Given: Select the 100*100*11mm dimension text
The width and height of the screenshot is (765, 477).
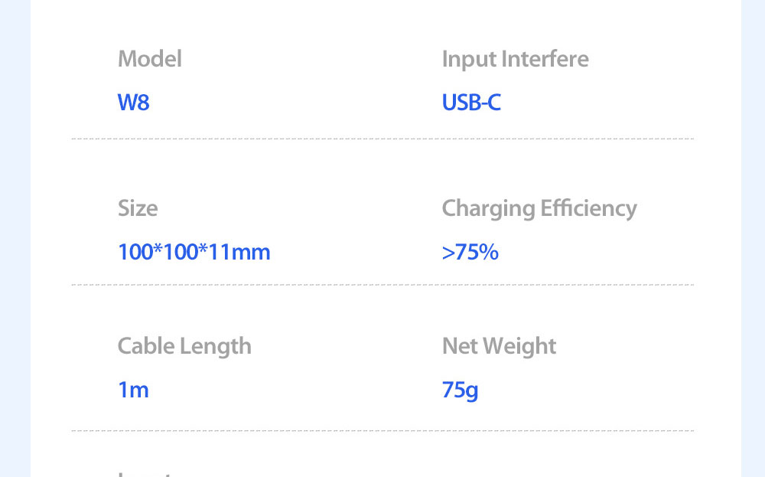Looking at the screenshot, I should (x=194, y=252).
